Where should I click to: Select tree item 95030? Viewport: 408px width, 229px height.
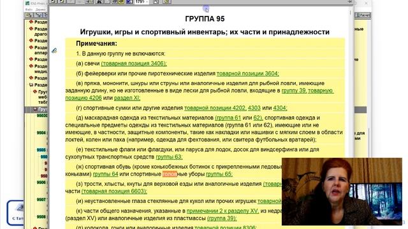pos(42,116)
